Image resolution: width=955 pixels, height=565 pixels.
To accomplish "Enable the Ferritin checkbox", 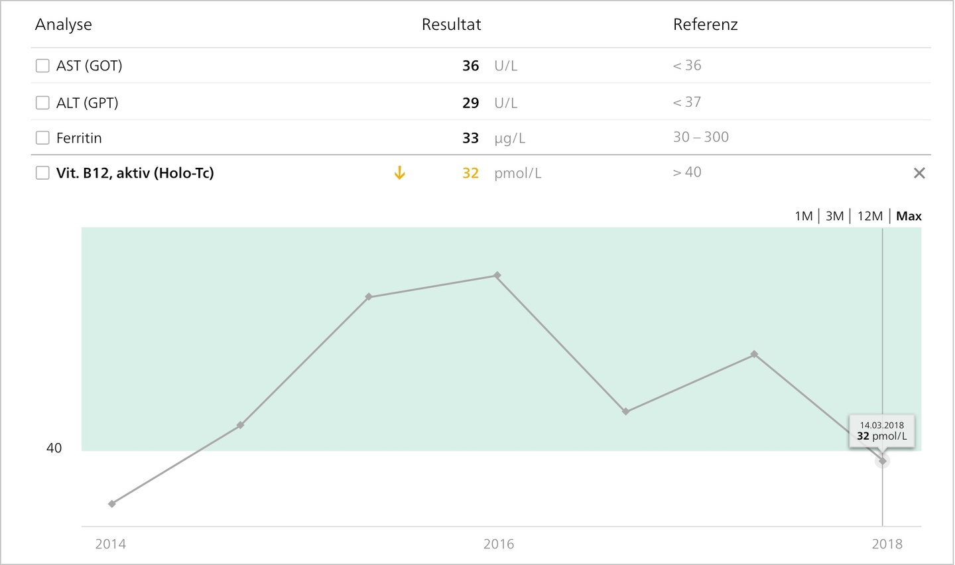I will click(42, 137).
